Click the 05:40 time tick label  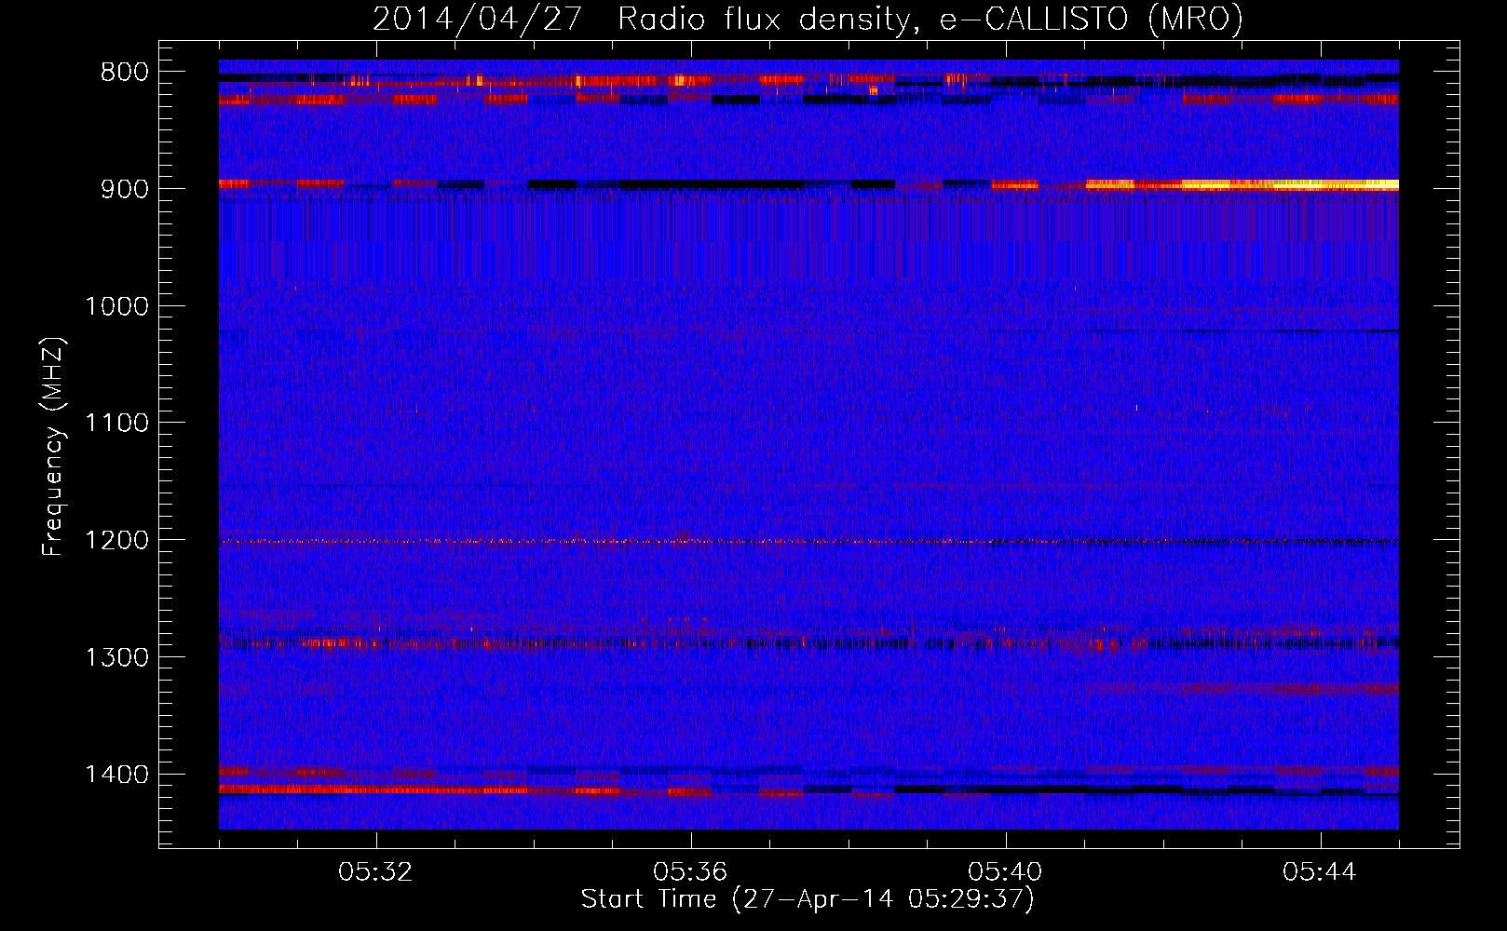coord(1005,872)
